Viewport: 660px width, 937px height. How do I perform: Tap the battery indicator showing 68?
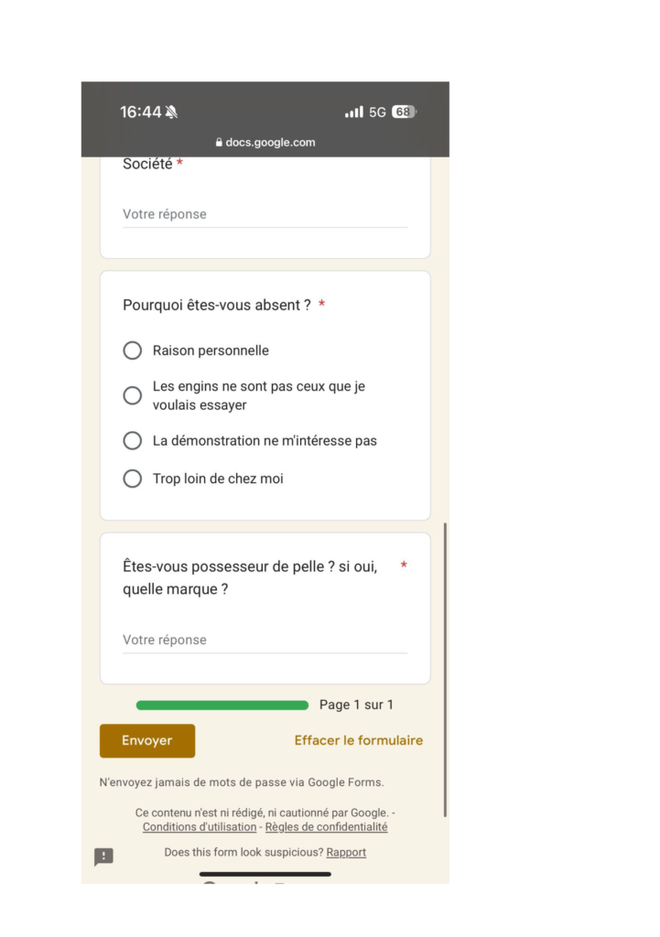coord(404,112)
